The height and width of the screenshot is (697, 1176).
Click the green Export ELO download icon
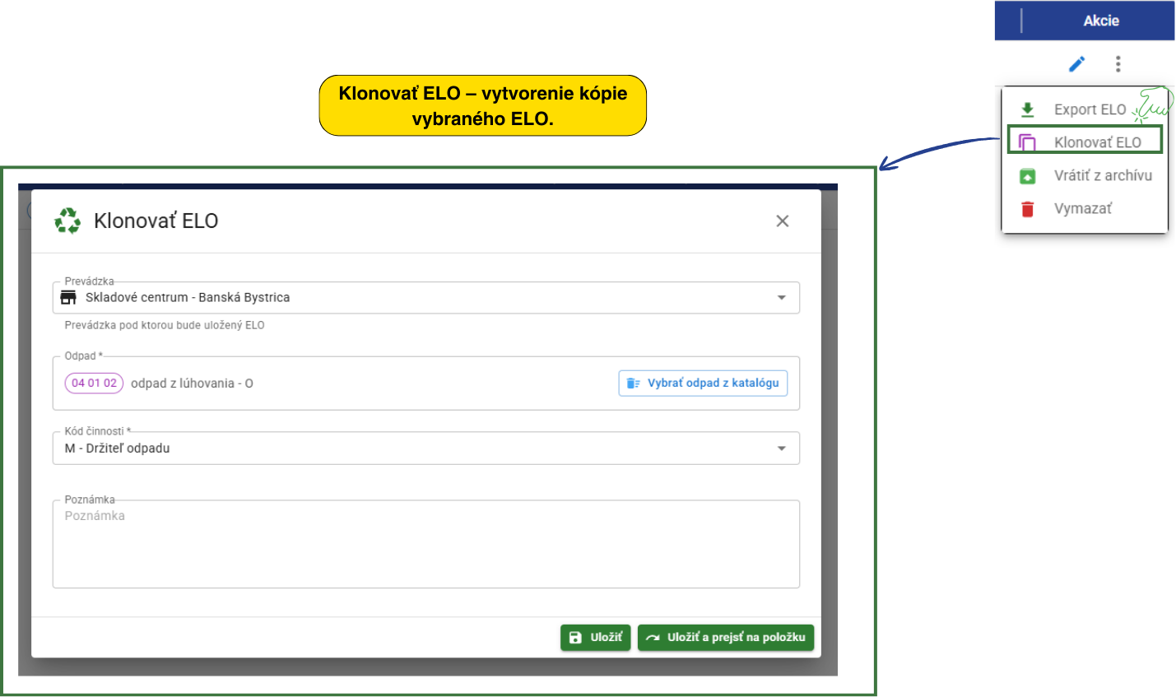pyautogui.click(x=1027, y=109)
